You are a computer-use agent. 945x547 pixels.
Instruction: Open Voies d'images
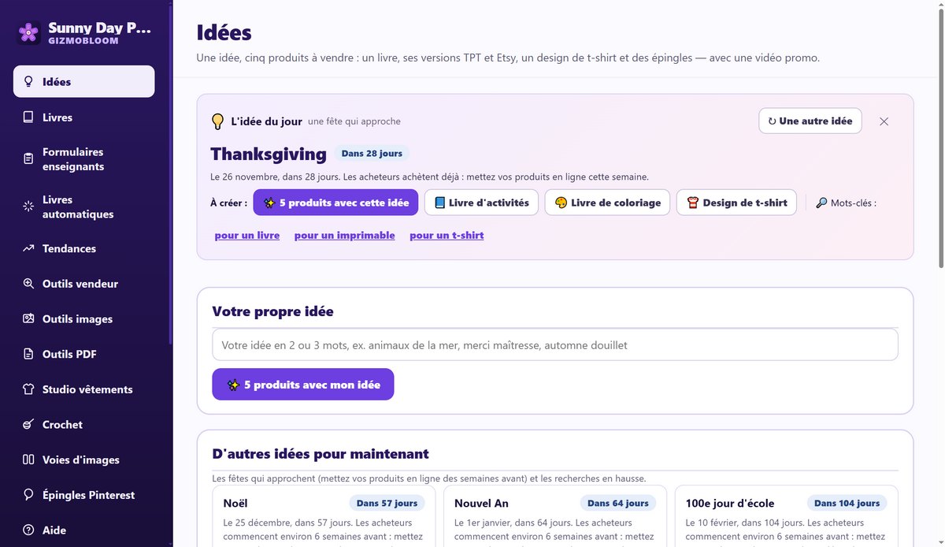(x=83, y=460)
